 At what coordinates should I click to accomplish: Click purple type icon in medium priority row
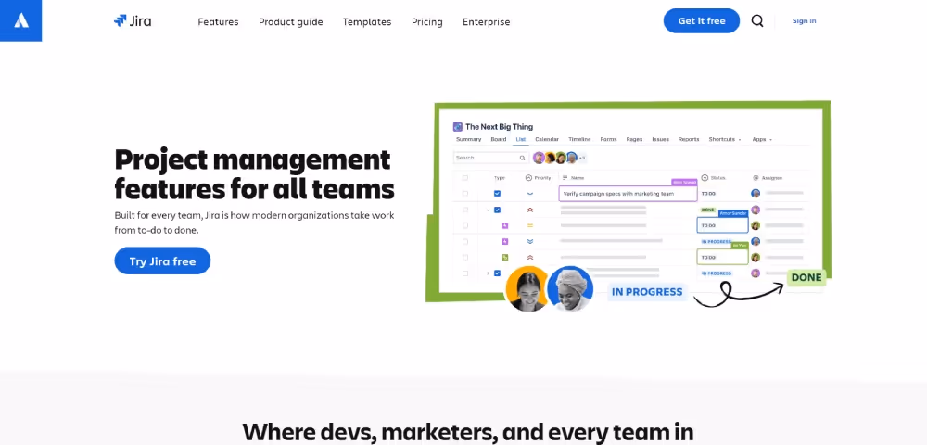tap(505, 225)
